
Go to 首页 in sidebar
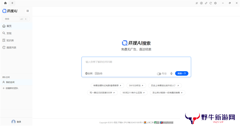point(16,26)
